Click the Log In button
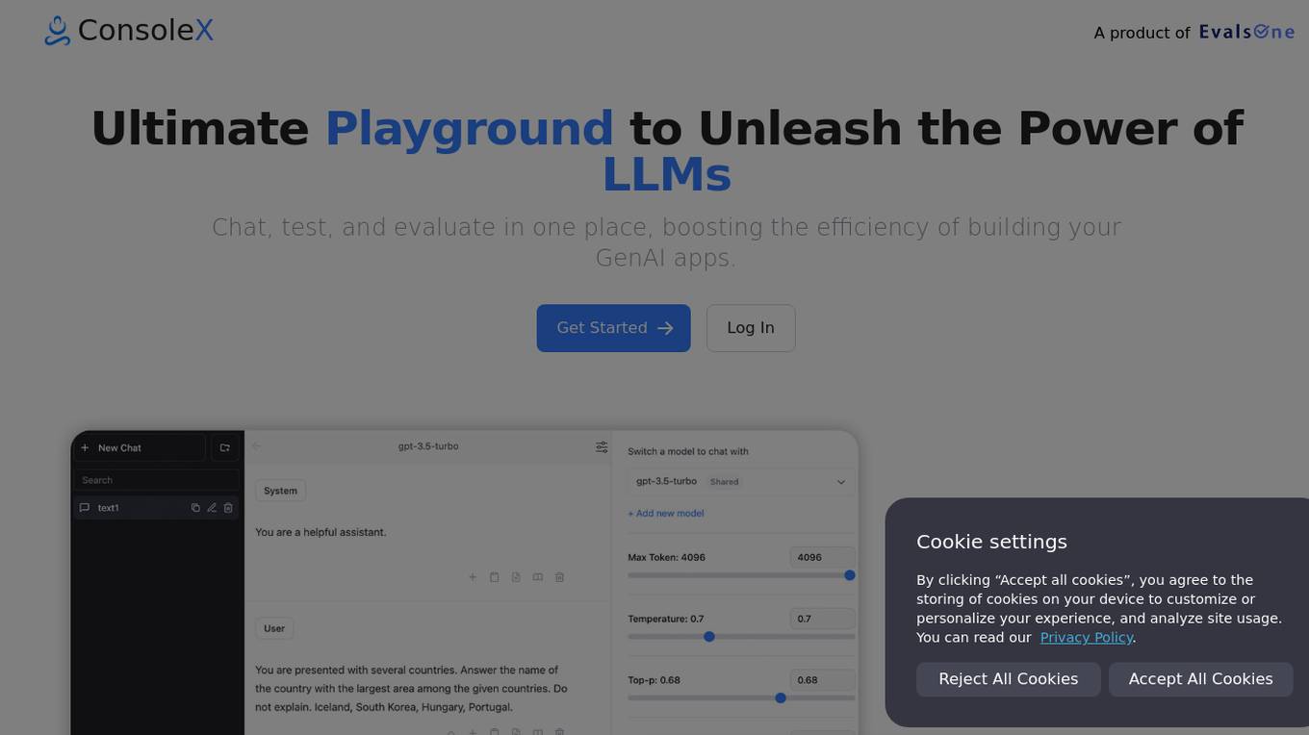Image resolution: width=1309 pixels, height=735 pixels. point(751,328)
